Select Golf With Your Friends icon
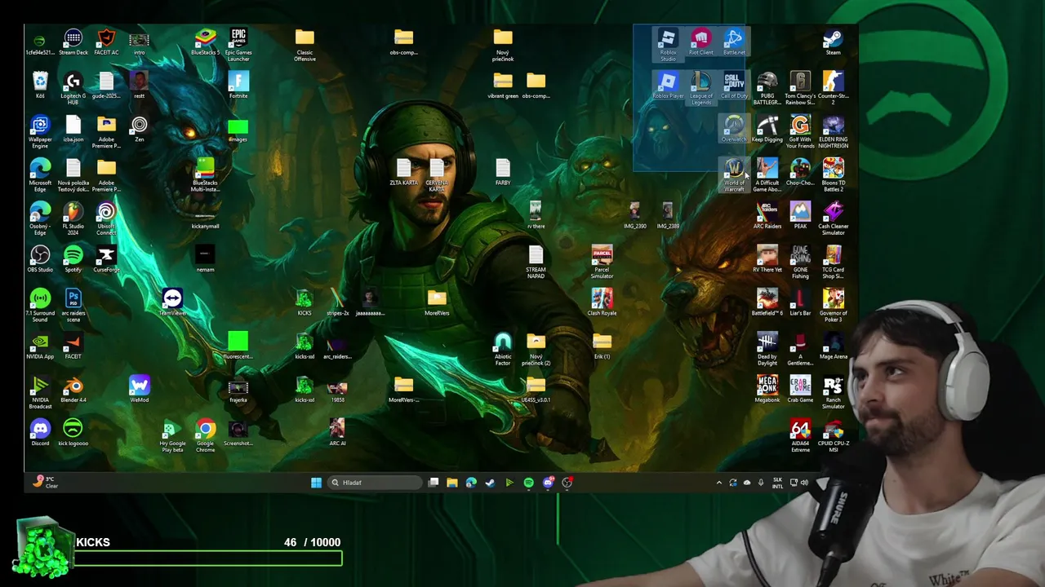This screenshot has width=1045, height=587. (800, 132)
